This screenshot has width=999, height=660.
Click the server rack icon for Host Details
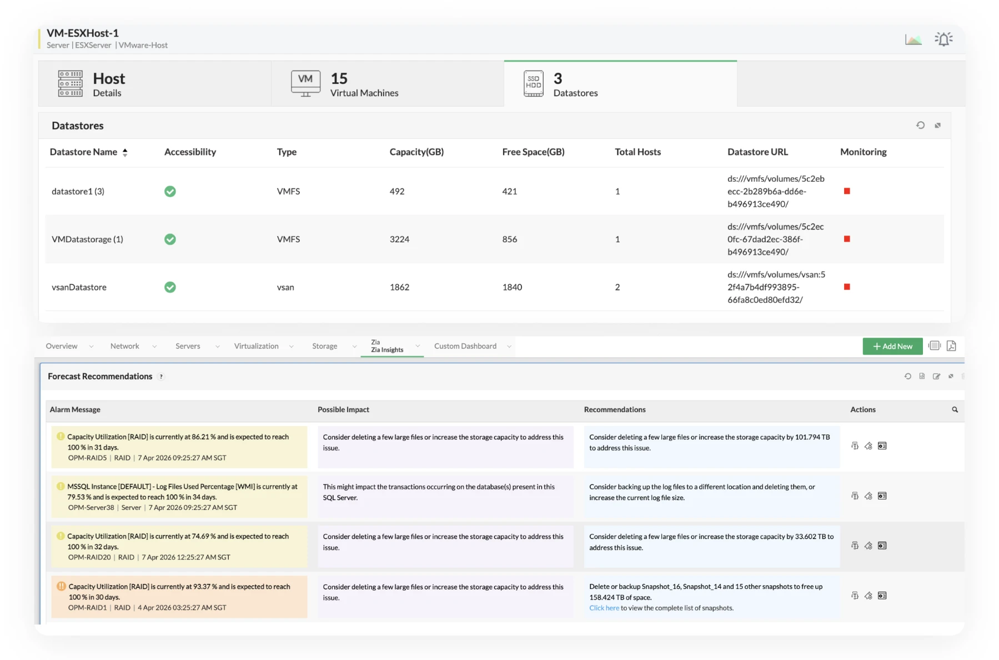(71, 83)
